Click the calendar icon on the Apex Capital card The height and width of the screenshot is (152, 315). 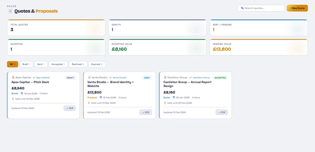pyautogui.click(x=22, y=94)
